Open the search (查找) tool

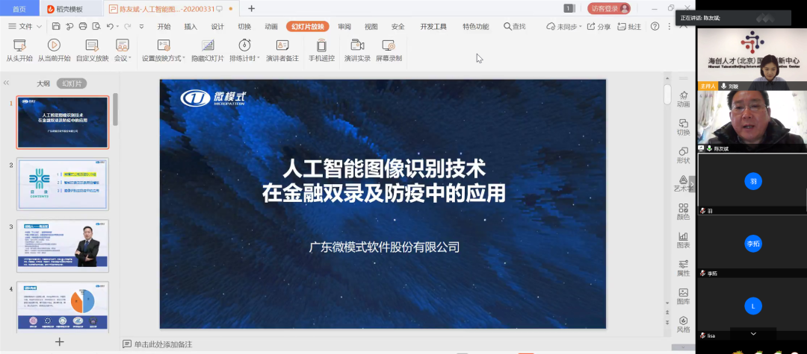[x=514, y=27]
